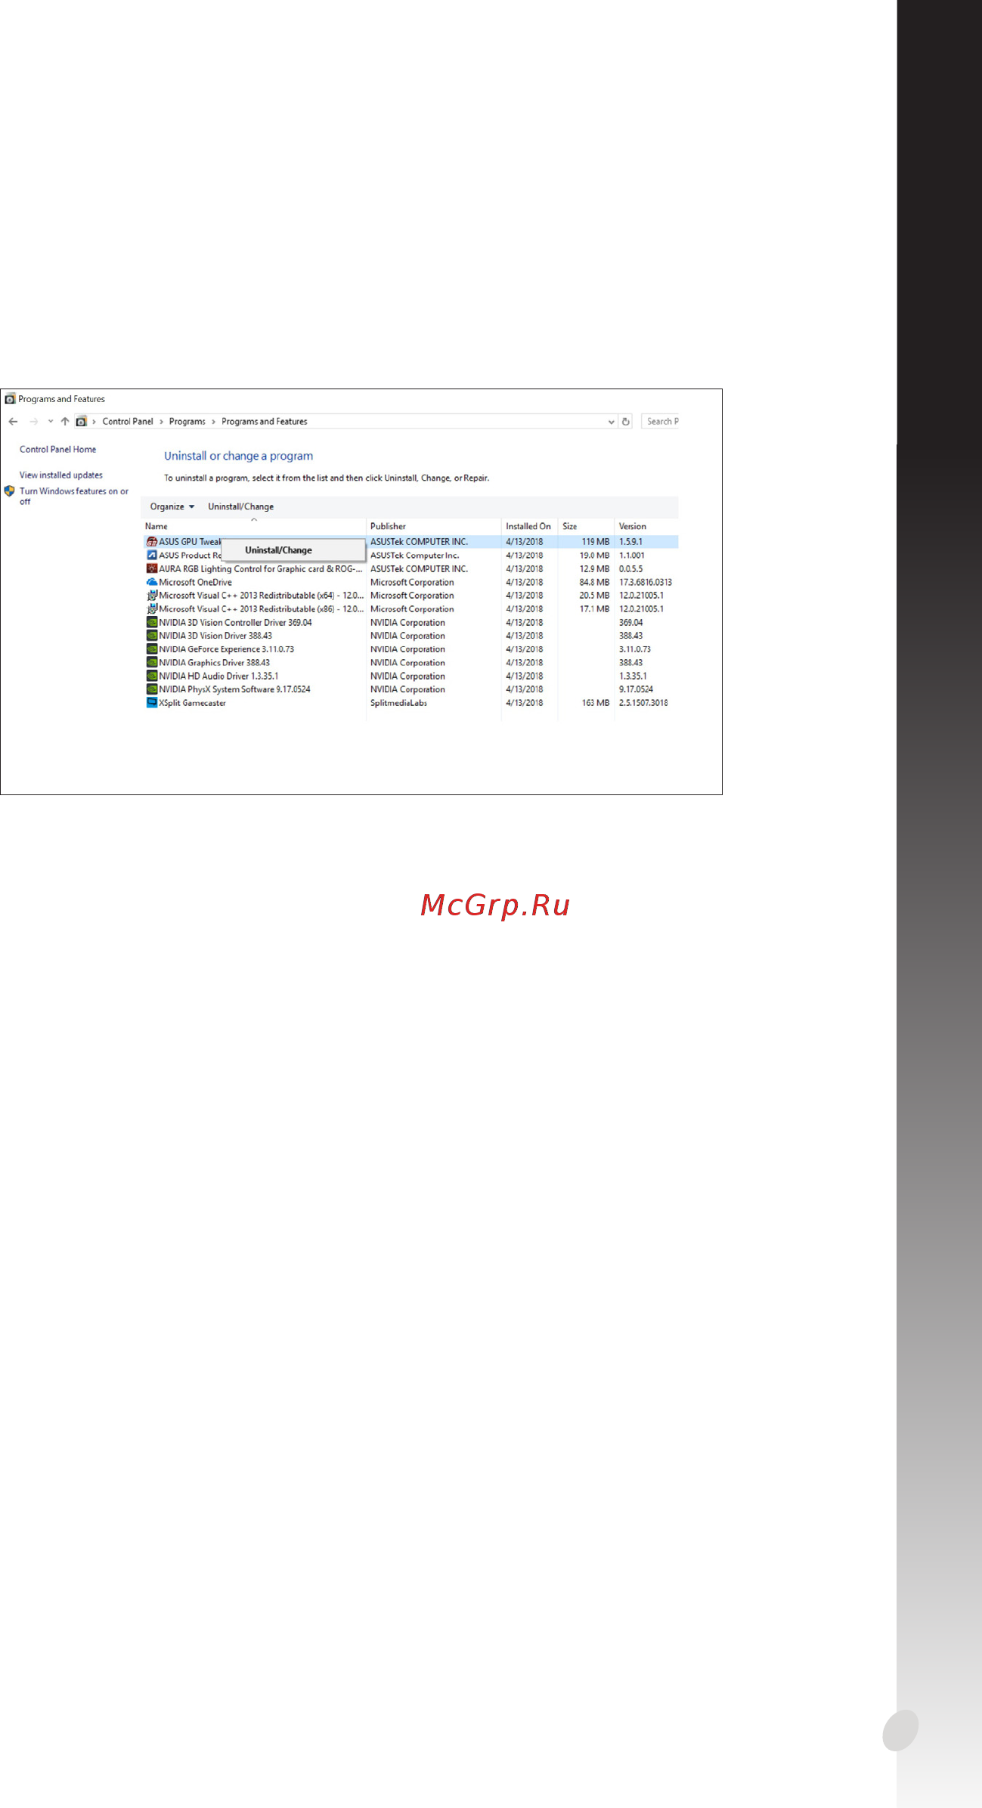Open Control Panel Home link
Viewport: 982px width, 1808px height.
point(58,450)
